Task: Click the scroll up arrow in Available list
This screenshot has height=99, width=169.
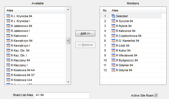Action: pyautogui.click(x=68, y=10)
